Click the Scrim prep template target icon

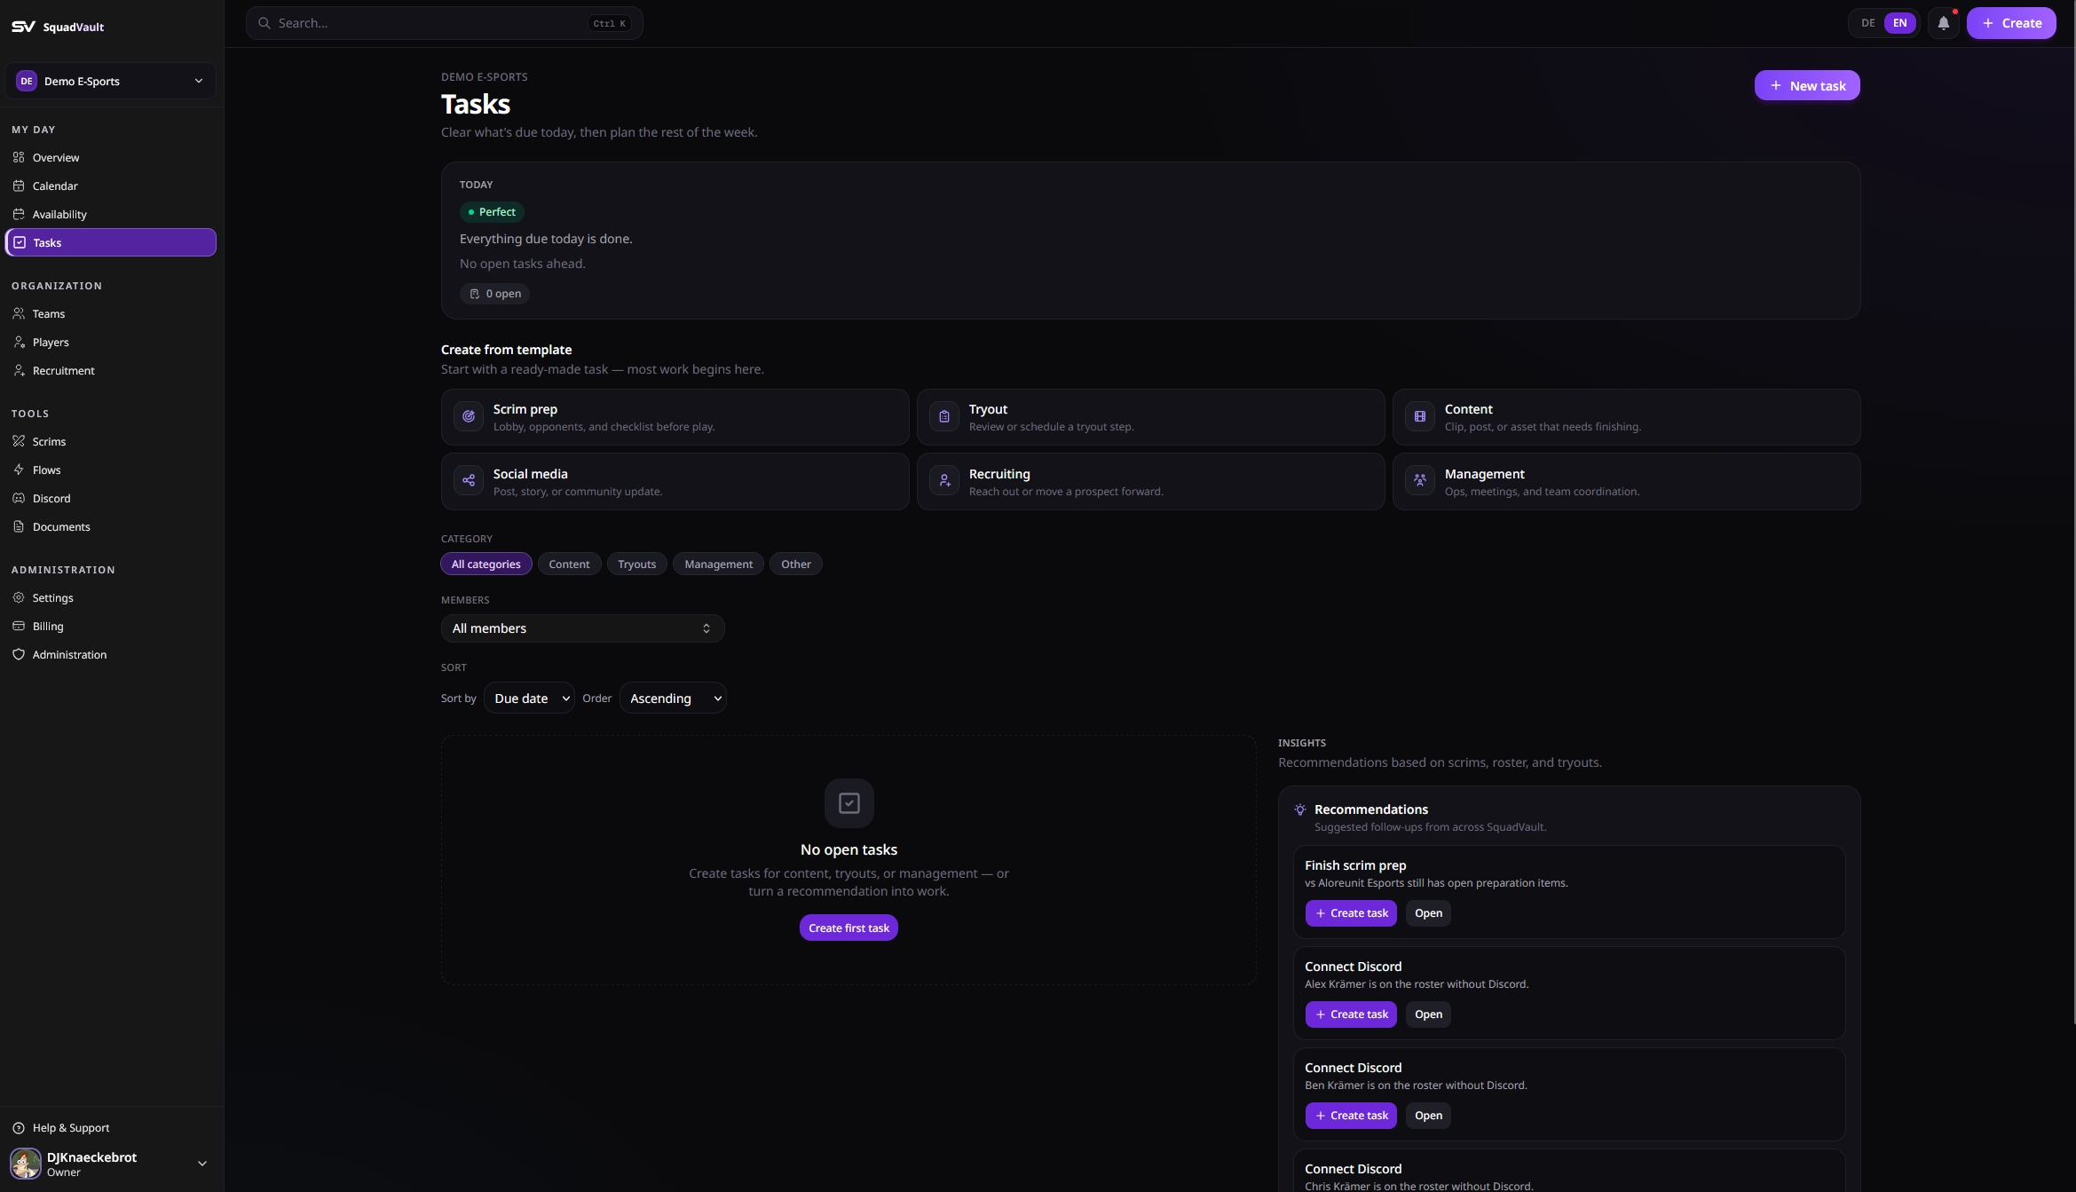469,416
